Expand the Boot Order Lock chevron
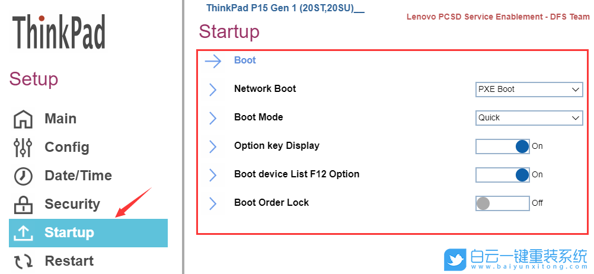The width and height of the screenshot is (594, 274). (x=213, y=203)
